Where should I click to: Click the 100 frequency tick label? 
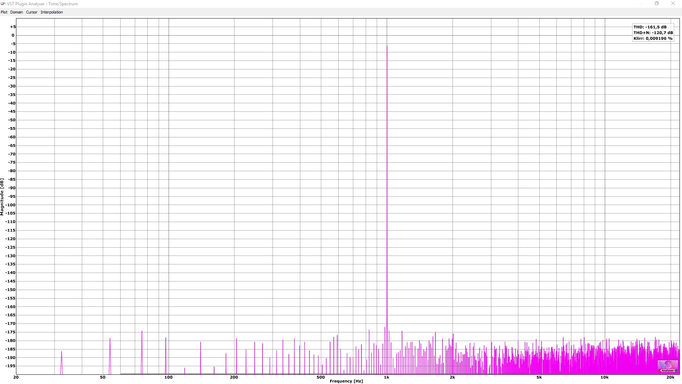click(x=168, y=377)
